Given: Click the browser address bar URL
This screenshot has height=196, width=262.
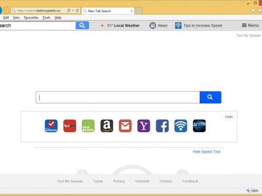Looking at the screenshot, I should pyautogui.click(x=39, y=10).
